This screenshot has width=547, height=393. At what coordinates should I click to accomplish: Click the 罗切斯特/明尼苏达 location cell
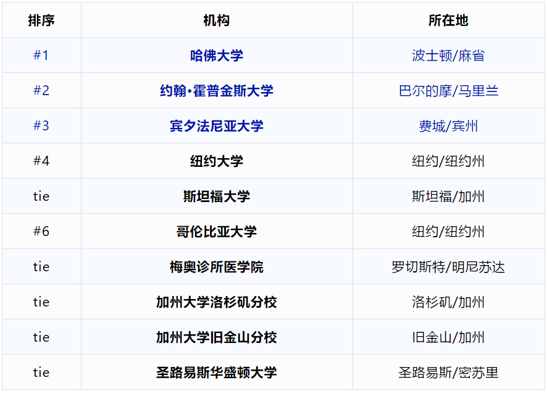coord(448,267)
